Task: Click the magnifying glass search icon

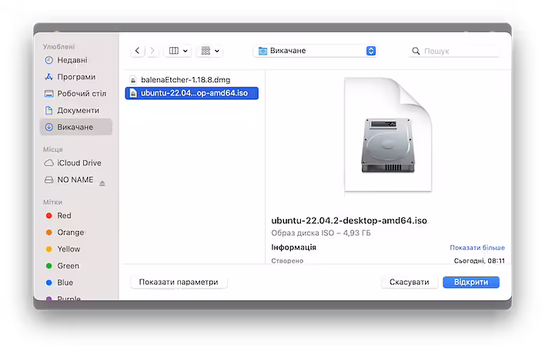Action: [x=416, y=51]
